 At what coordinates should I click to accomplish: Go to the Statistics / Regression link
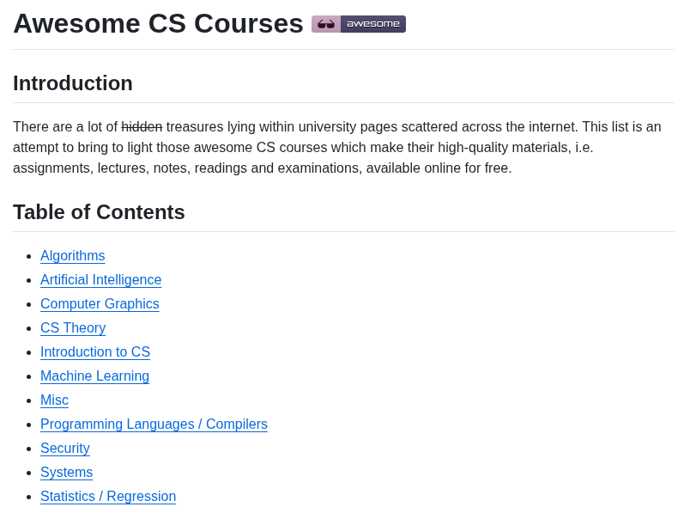[x=108, y=496]
